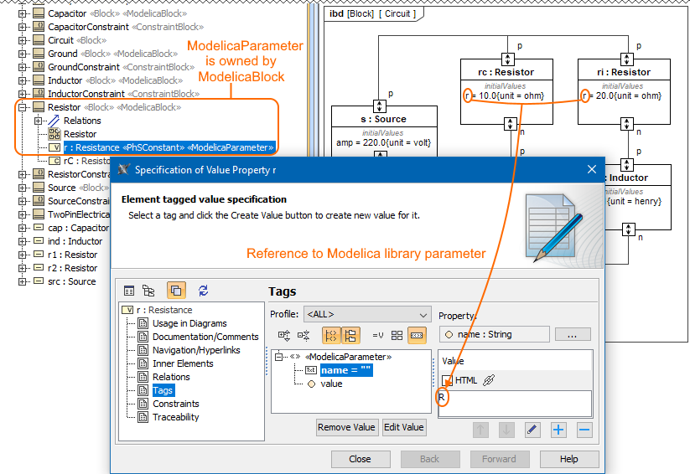The image size is (690, 474).
Task: Select the Relations link icon under Resistor
Action: pos(54,121)
